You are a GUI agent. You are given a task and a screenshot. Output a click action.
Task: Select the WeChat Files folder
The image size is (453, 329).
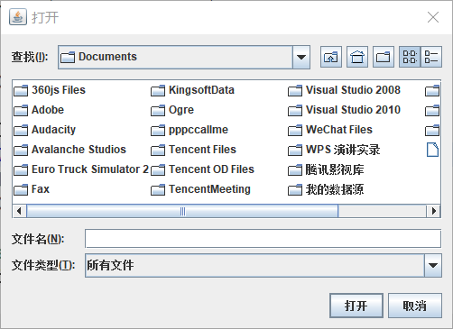(330, 130)
